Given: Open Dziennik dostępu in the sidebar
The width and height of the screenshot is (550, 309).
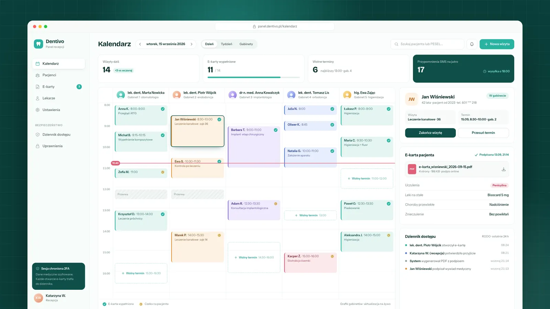Looking at the screenshot, I should point(58,135).
